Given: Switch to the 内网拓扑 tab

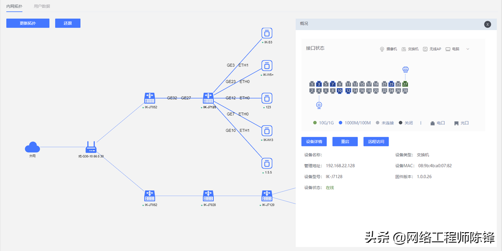Looking at the screenshot, I should coord(14,6).
